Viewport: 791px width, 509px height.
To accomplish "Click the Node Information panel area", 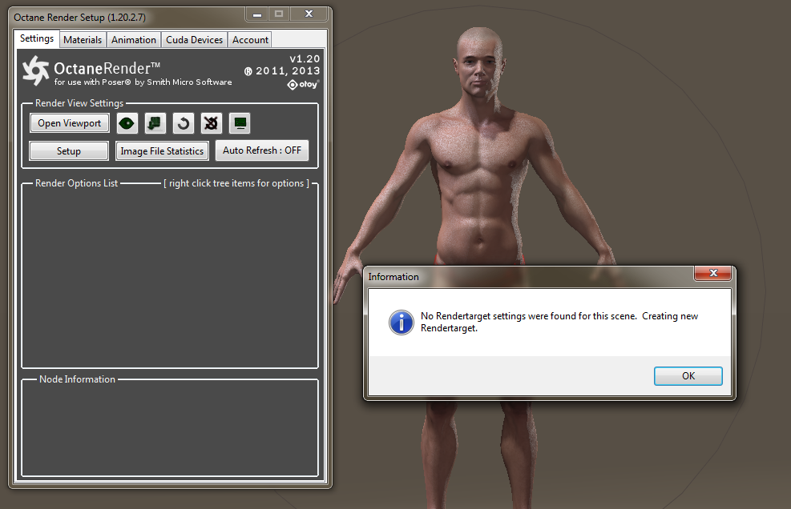I will (170, 430).
